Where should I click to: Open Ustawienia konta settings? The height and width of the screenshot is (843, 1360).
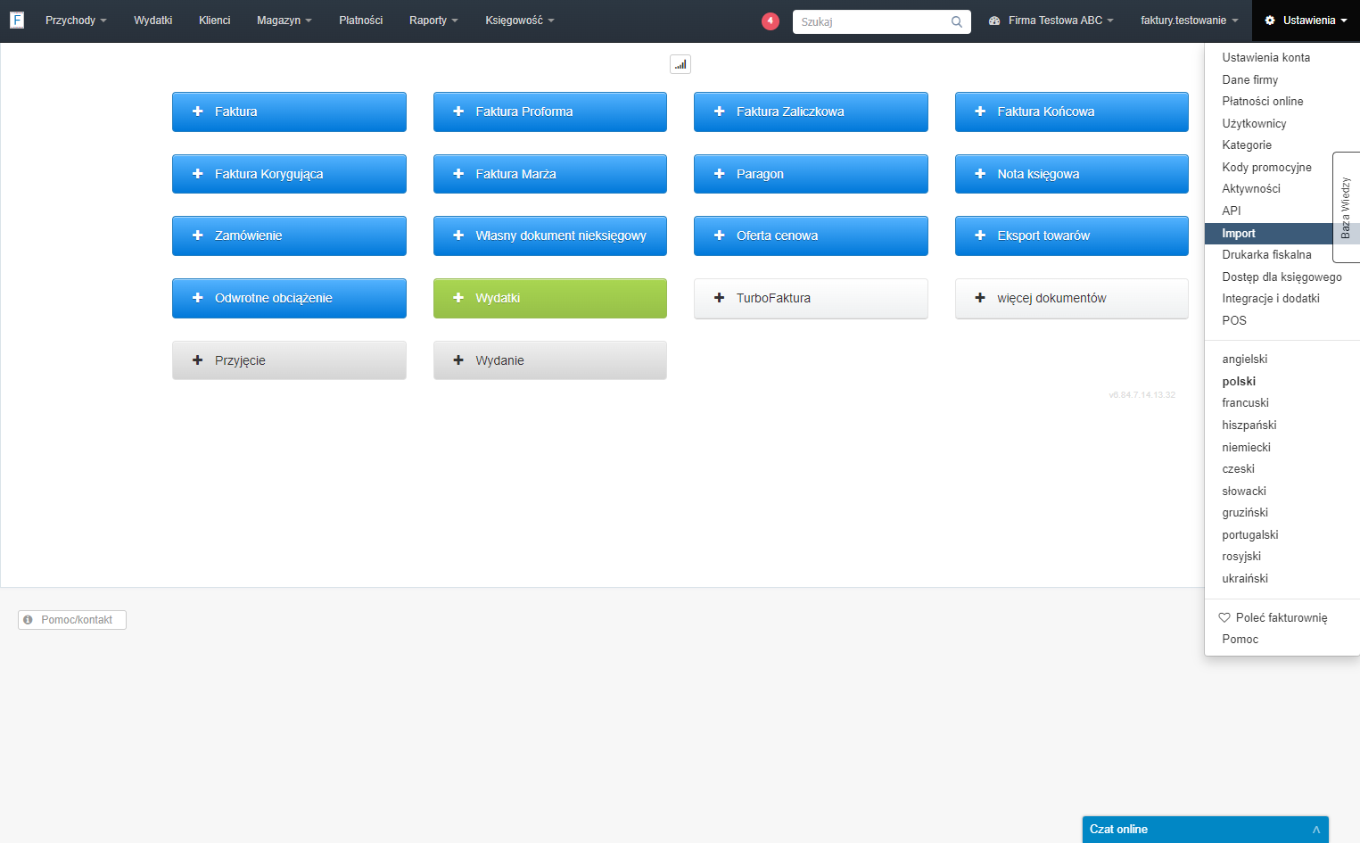pyautogui.click(x=1266, y=58)
